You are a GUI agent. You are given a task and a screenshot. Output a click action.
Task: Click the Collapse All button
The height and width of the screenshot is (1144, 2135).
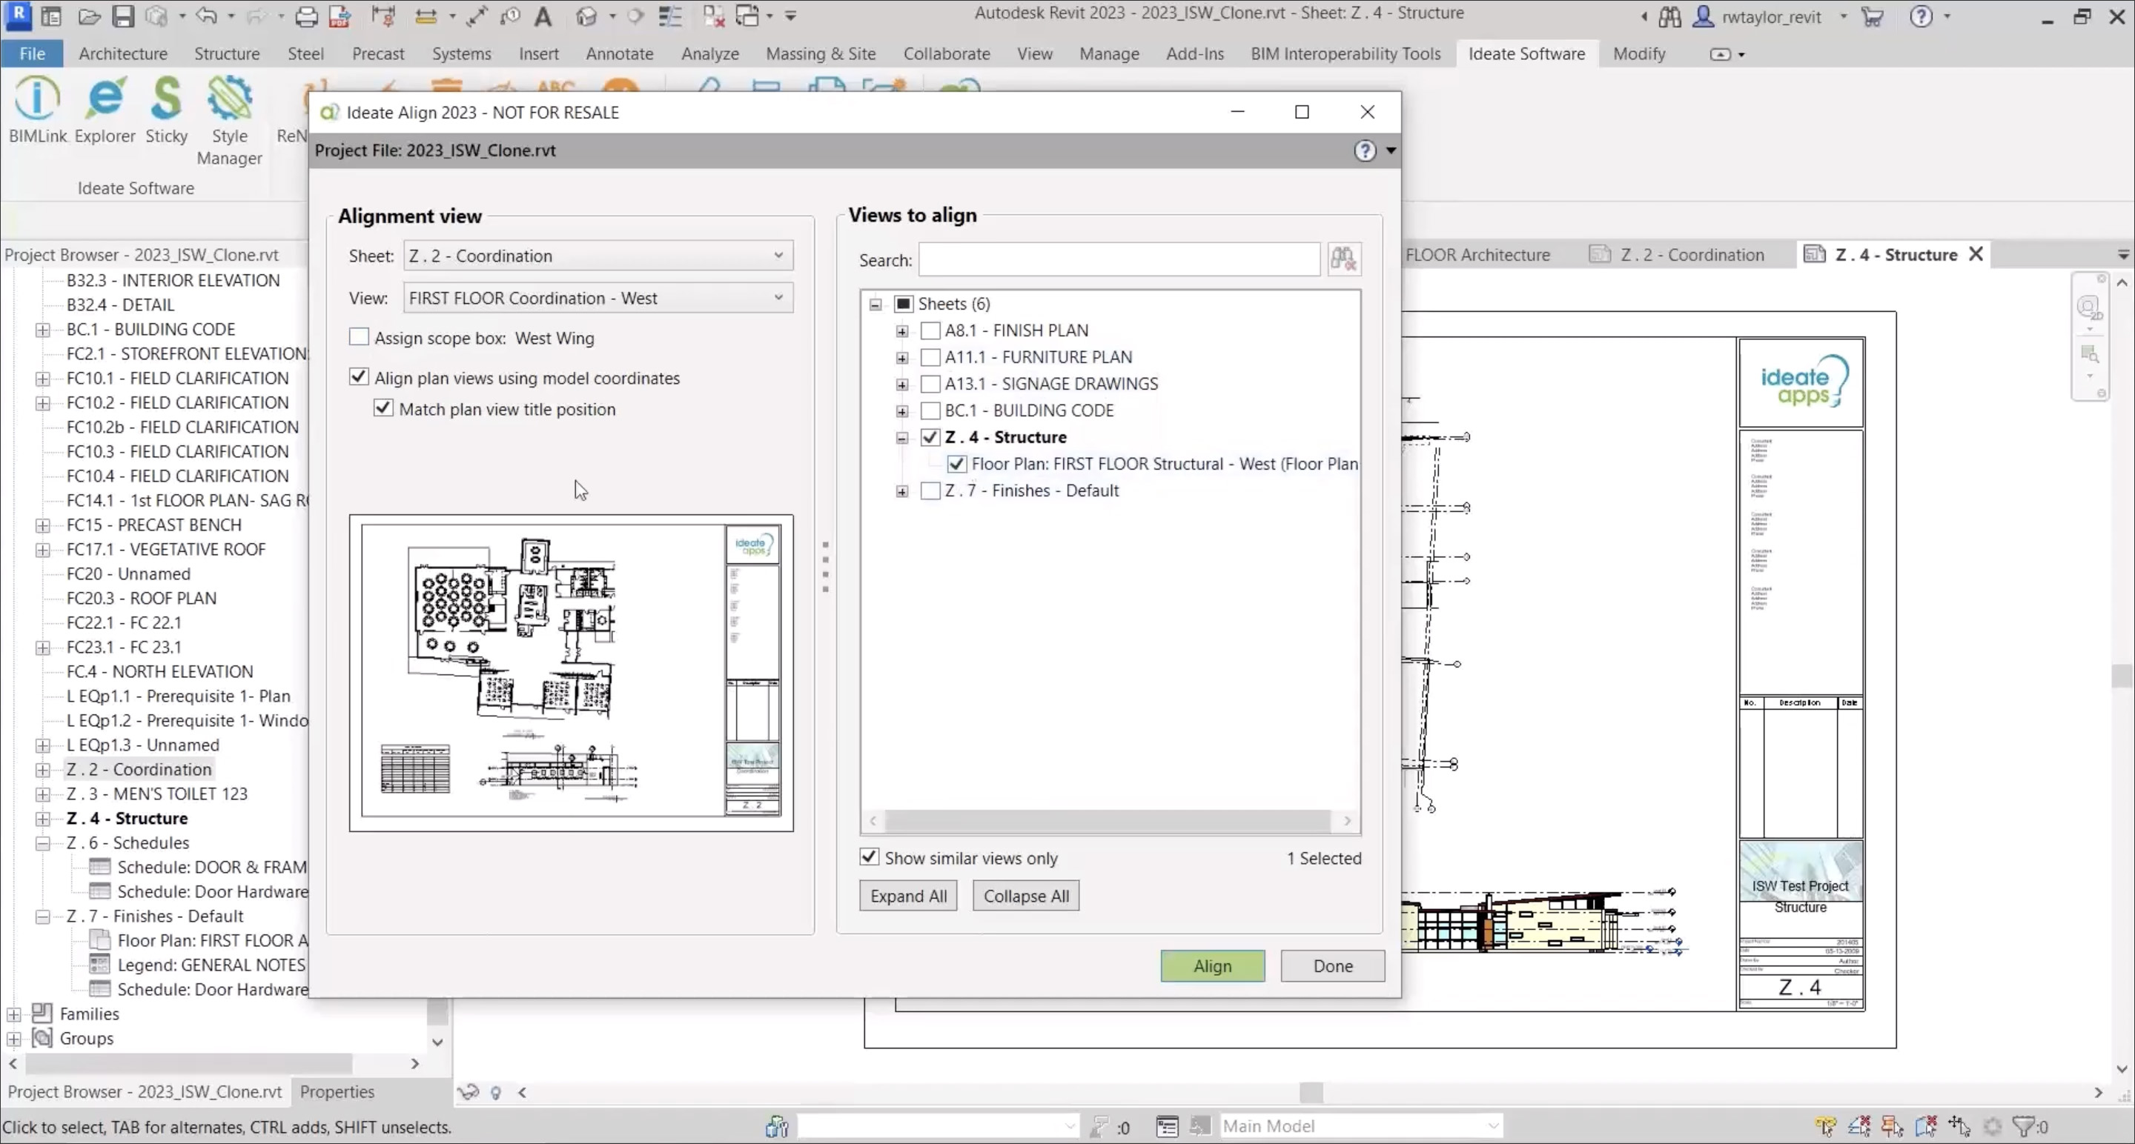(1026, 896)
